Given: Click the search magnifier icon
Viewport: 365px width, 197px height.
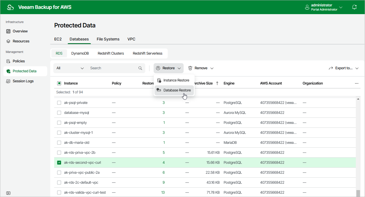Looking at the screenshot, I should (x=140, y=68).
